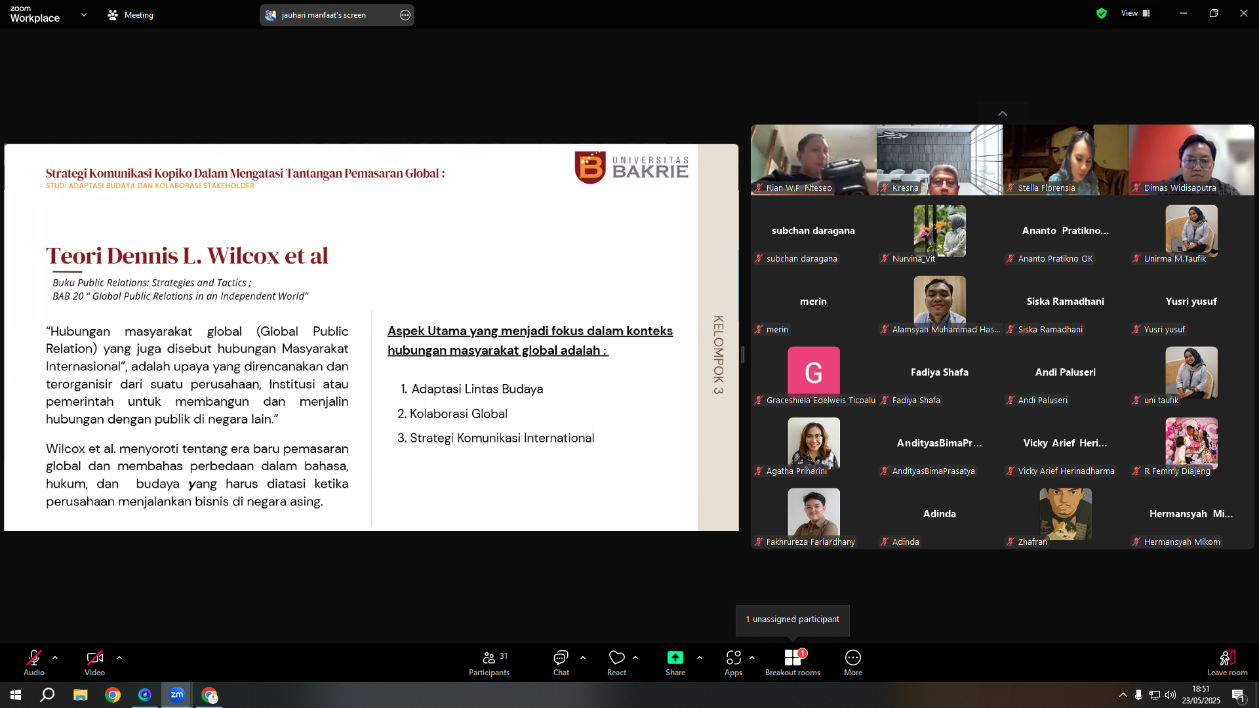
Task: Expand the apps options arrow
Action: pyautogui.click(x=752, y=658)
